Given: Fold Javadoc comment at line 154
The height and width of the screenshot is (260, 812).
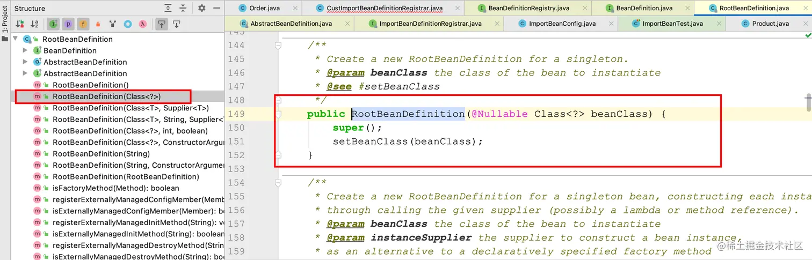Looking at the screenshot, I should 278,183.
